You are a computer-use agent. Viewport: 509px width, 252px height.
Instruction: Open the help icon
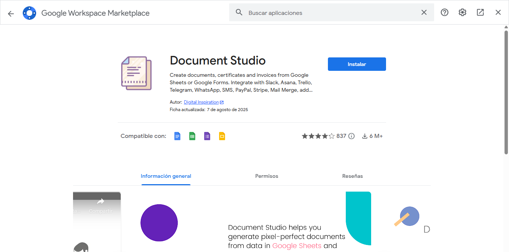pyautogui.click(x=444, y=12)
